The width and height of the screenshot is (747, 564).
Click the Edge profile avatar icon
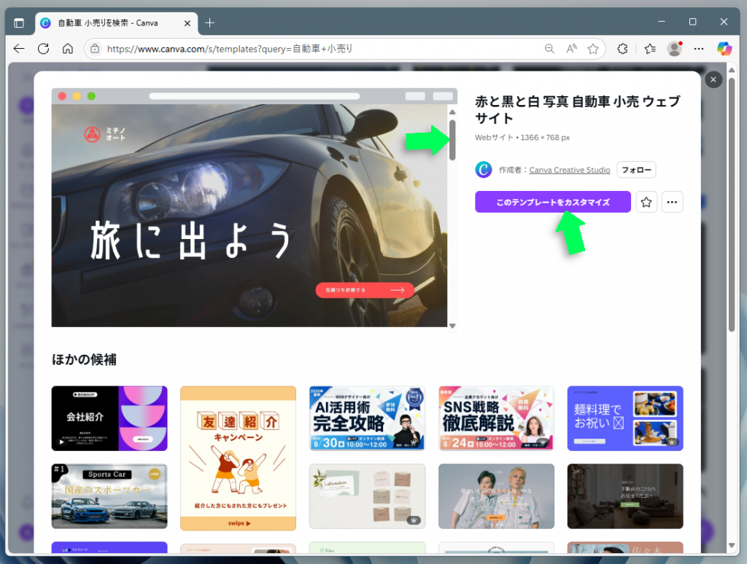[675, 48]
